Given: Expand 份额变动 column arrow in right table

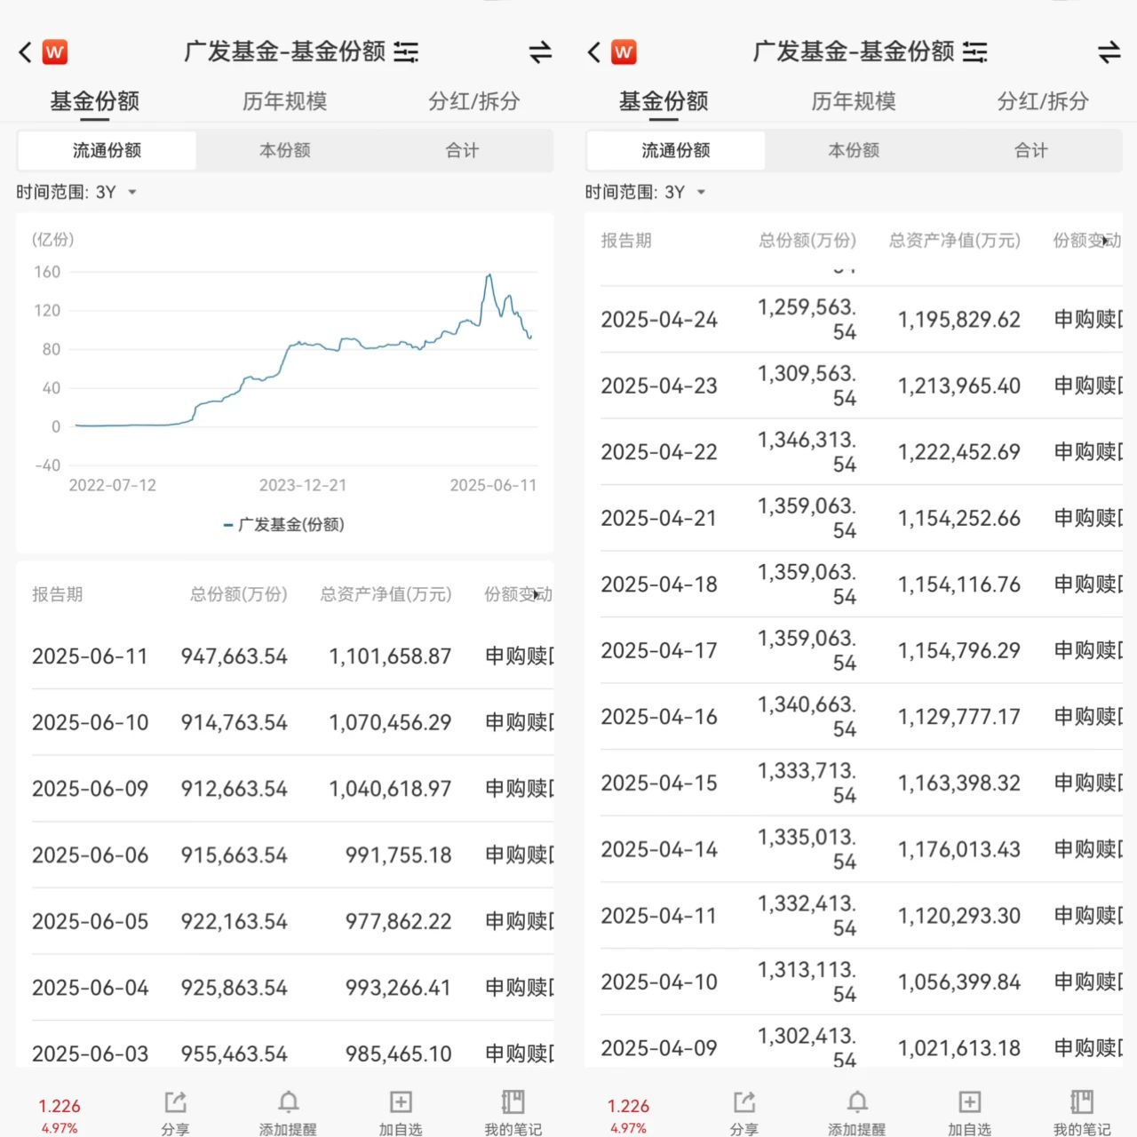Looking at the screenshot, I should [1105, 241].
